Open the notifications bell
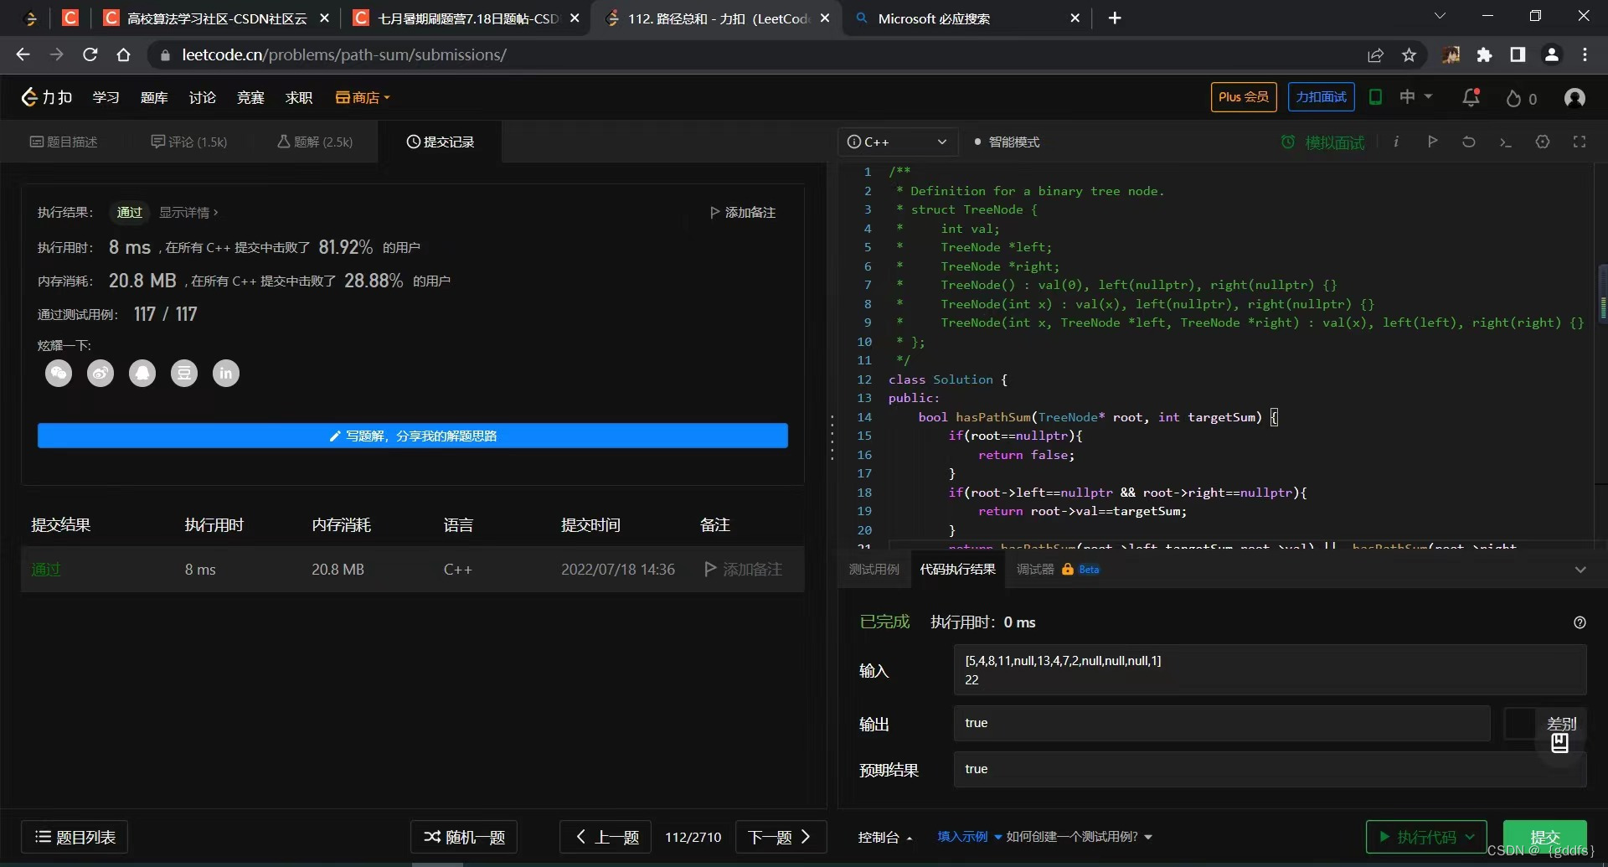The height and width of the screenshot is (867, 1608). [x=1471, y=97]
